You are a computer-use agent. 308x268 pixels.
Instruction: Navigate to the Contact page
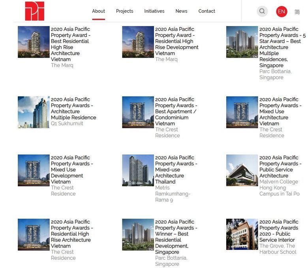207,11
